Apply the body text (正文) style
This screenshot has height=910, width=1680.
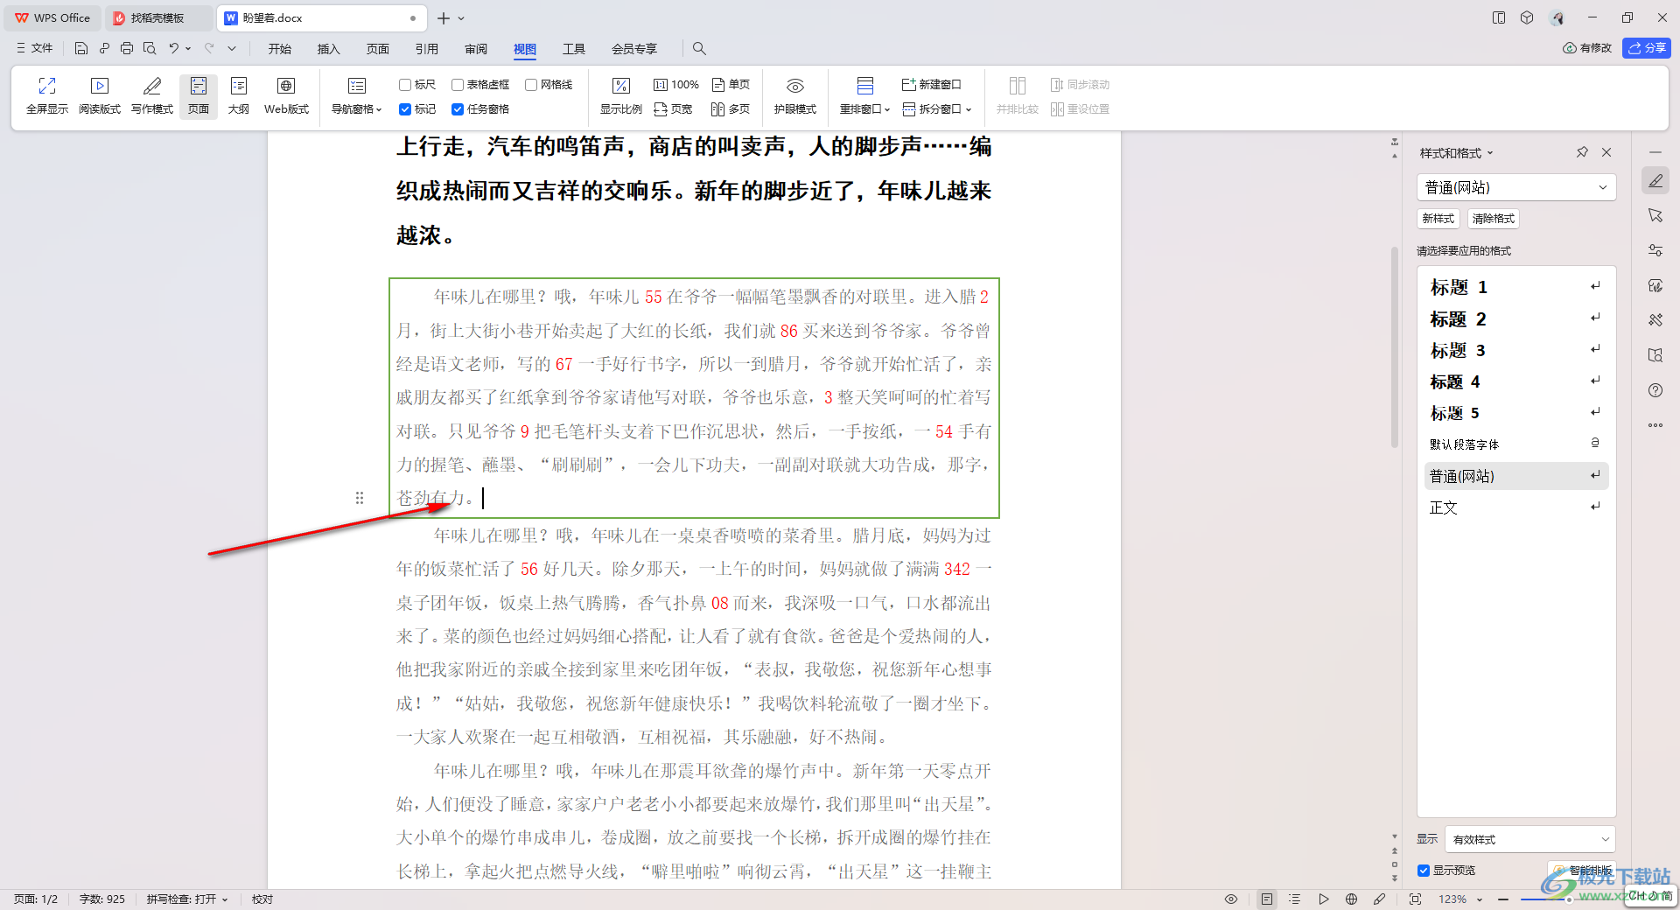(1516, 507)
